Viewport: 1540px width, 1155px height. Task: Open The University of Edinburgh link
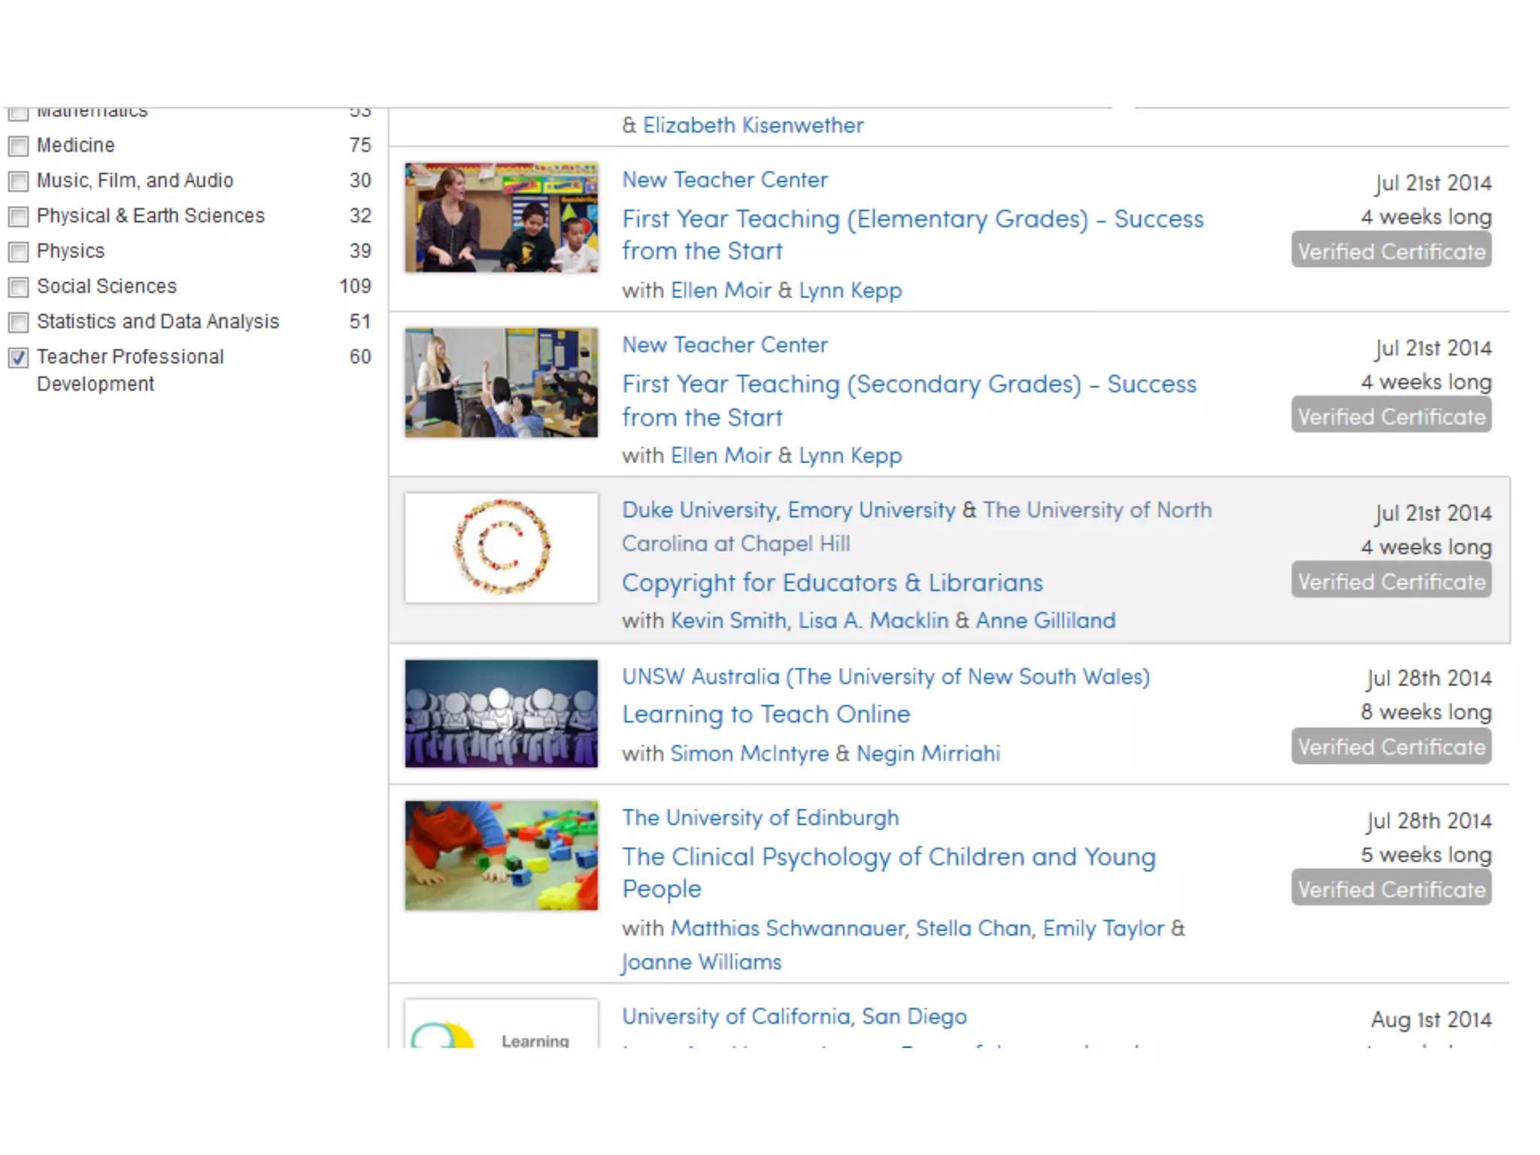click(x=759, y=818)
